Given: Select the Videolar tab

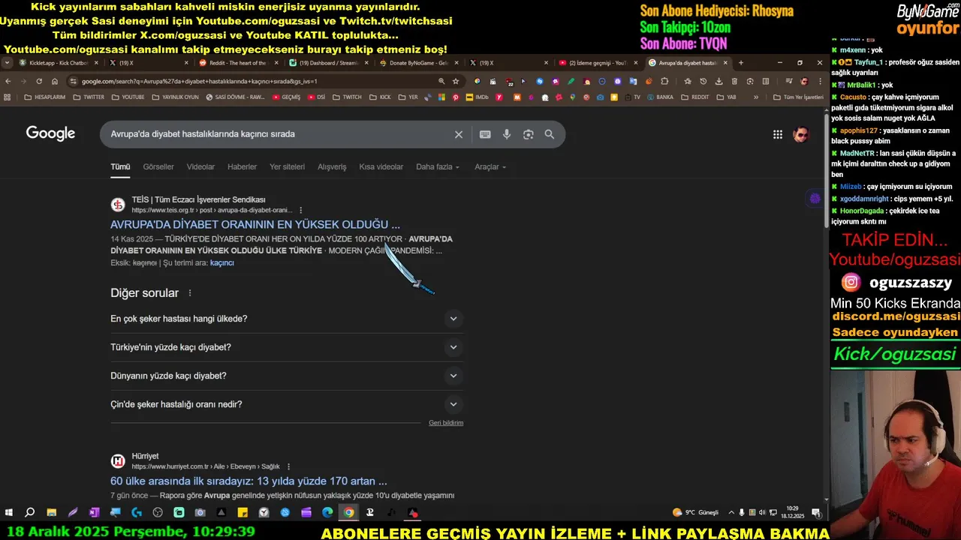Looking at the screenshot, I should coord(200,166).
